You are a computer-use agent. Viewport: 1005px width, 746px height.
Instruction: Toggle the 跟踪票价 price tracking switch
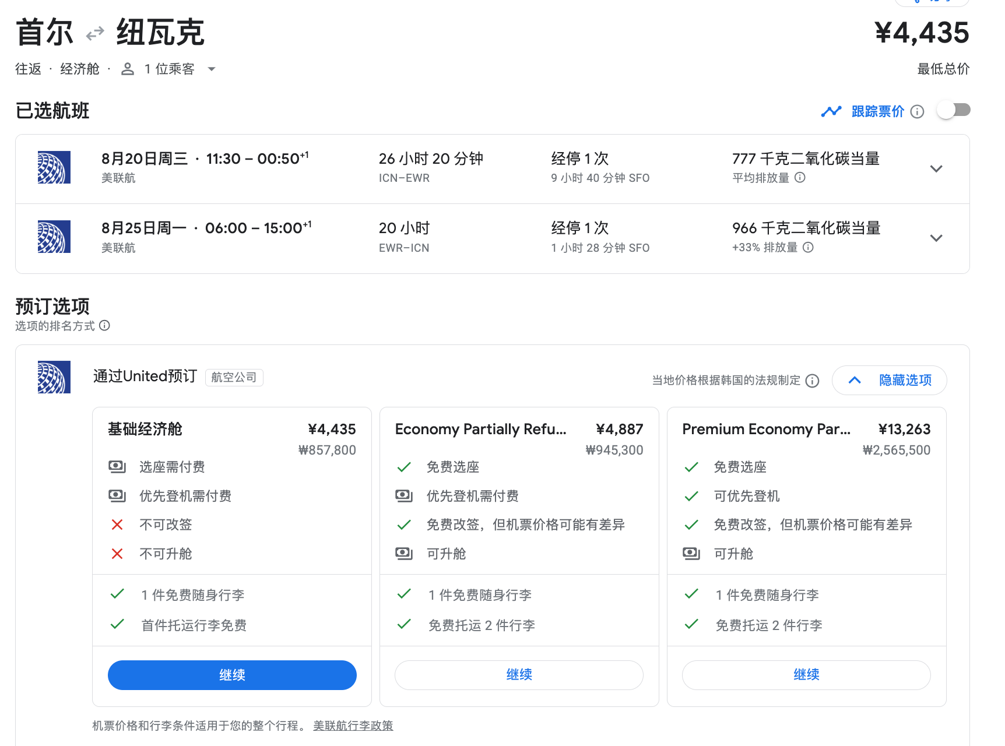click(953, 110)
